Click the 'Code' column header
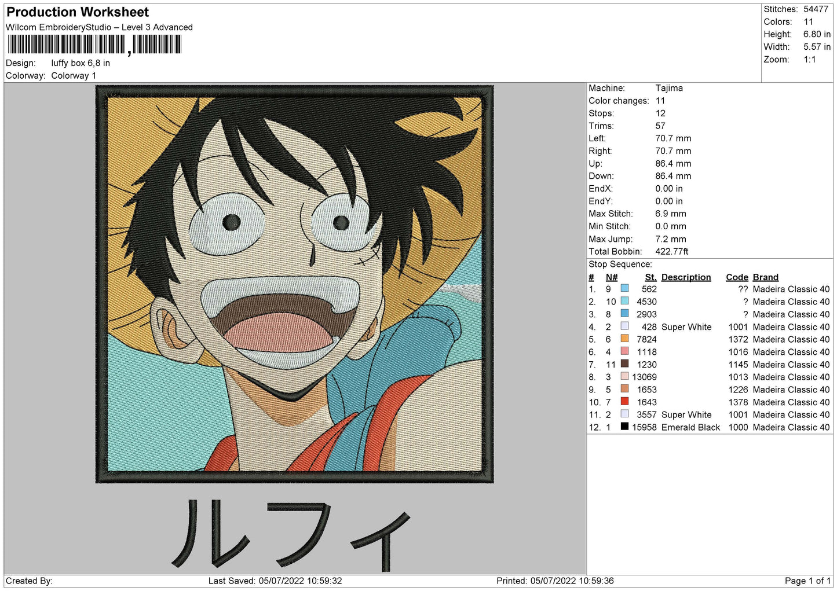837x591 pixels. click(737, 277)
